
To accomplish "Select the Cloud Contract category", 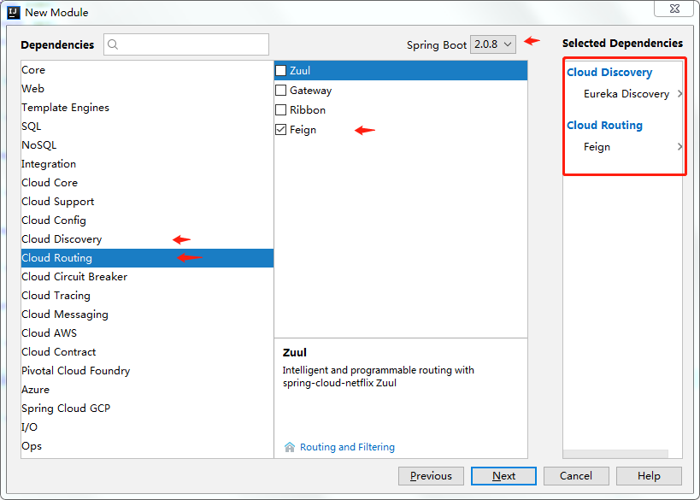I will (147, 352).
